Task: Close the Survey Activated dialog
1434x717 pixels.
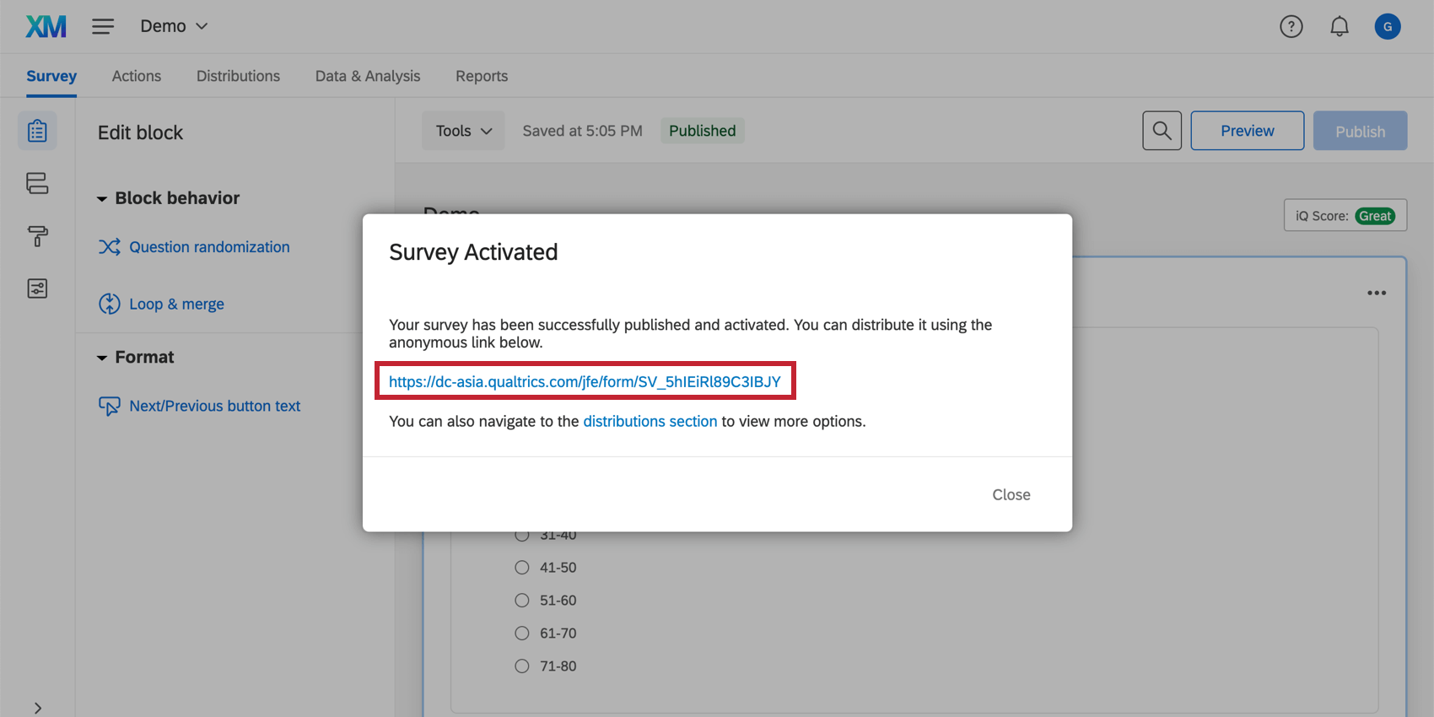Action: 1011,495
